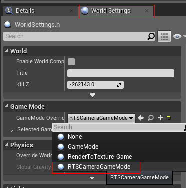The image size is (186, 188).
Task: Click the Global Gravity label
Action: pos(33,167)
